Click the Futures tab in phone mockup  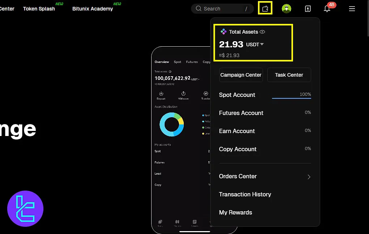pos(192,62)
